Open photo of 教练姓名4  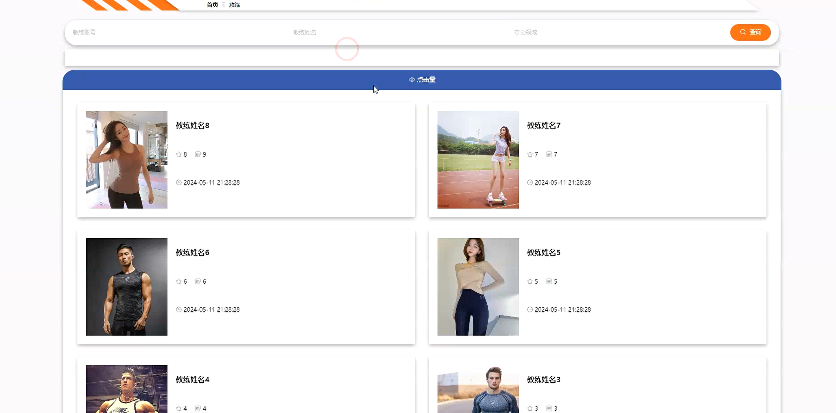coord(127,389)
